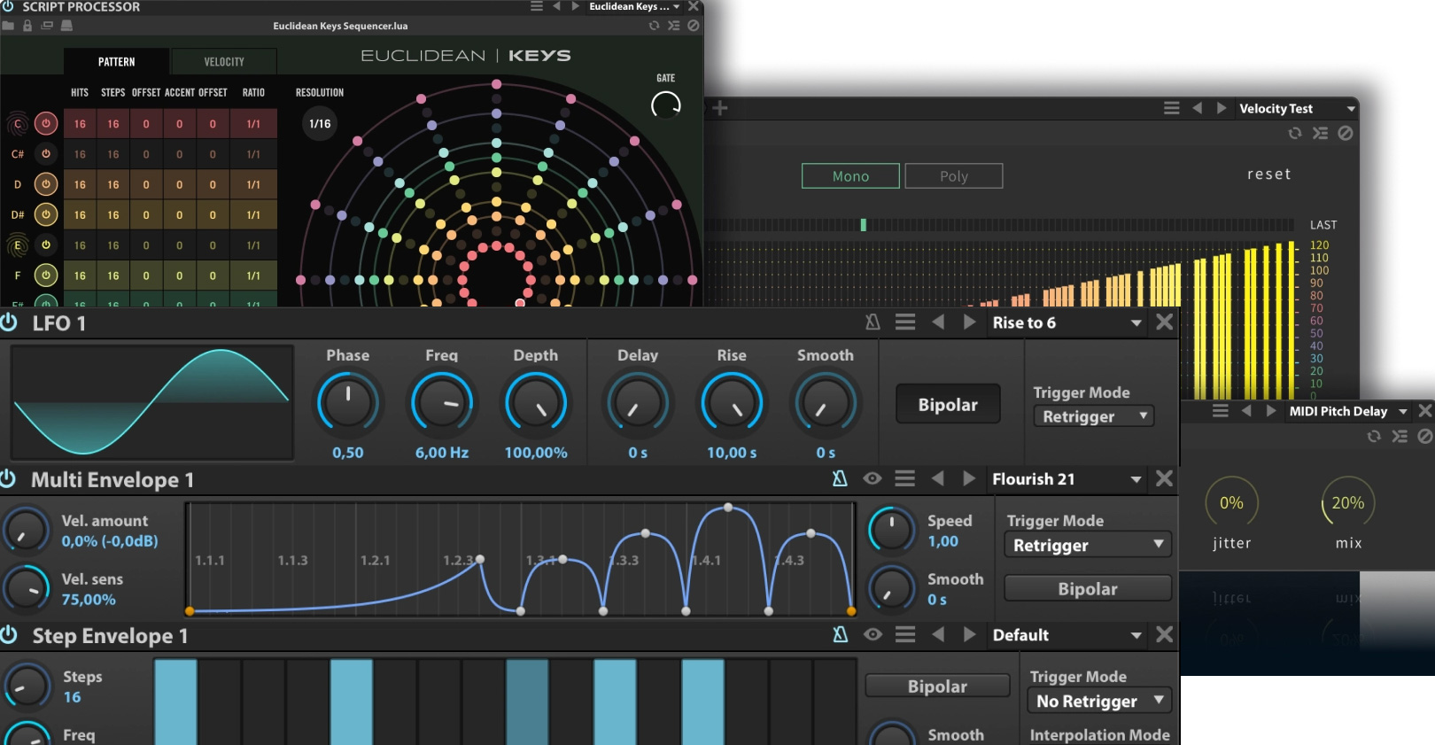Image resolution: width=1435 pixels, height=745 pixels.
Task: Toggle power for the C note row
Action: (46, 124)
